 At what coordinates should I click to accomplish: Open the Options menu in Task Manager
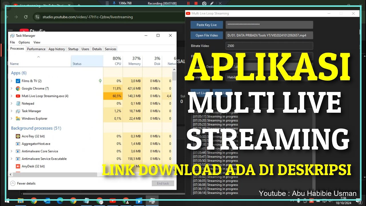point(24,42)
